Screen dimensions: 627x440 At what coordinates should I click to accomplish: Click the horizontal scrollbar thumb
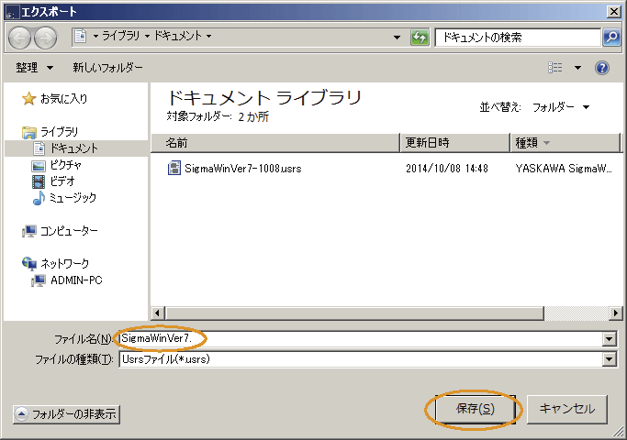pyautogui.click(x=354, y=313)
